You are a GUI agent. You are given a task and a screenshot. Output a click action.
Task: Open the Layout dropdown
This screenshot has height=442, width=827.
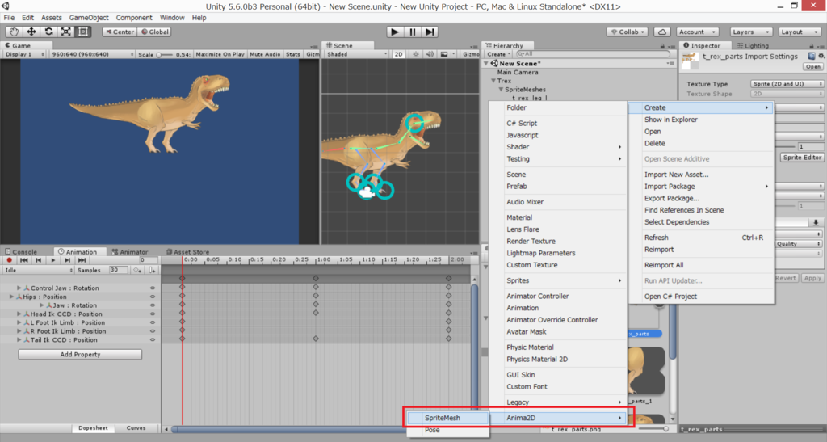(799, 32)
